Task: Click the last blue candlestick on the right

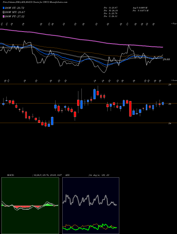Action: (x=163, y=104)
